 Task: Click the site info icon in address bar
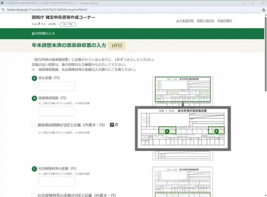point(3,9)
